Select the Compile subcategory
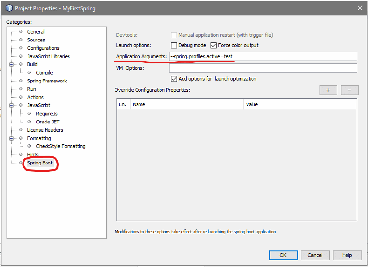Viewport: 368px width, 267px height. 45,73
